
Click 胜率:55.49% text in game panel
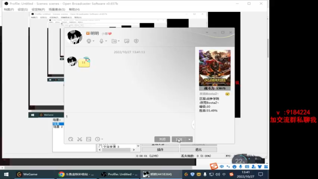click(x=208, y=111)
